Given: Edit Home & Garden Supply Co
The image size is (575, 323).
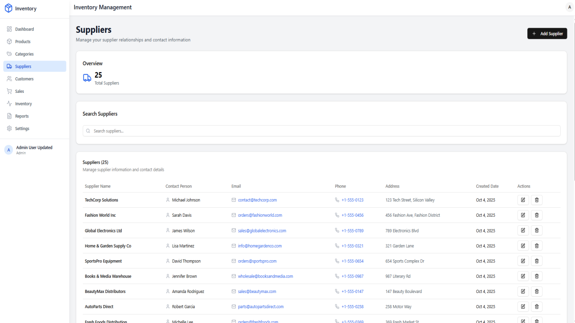Looking at the screenshot, I should click(523, 246).
